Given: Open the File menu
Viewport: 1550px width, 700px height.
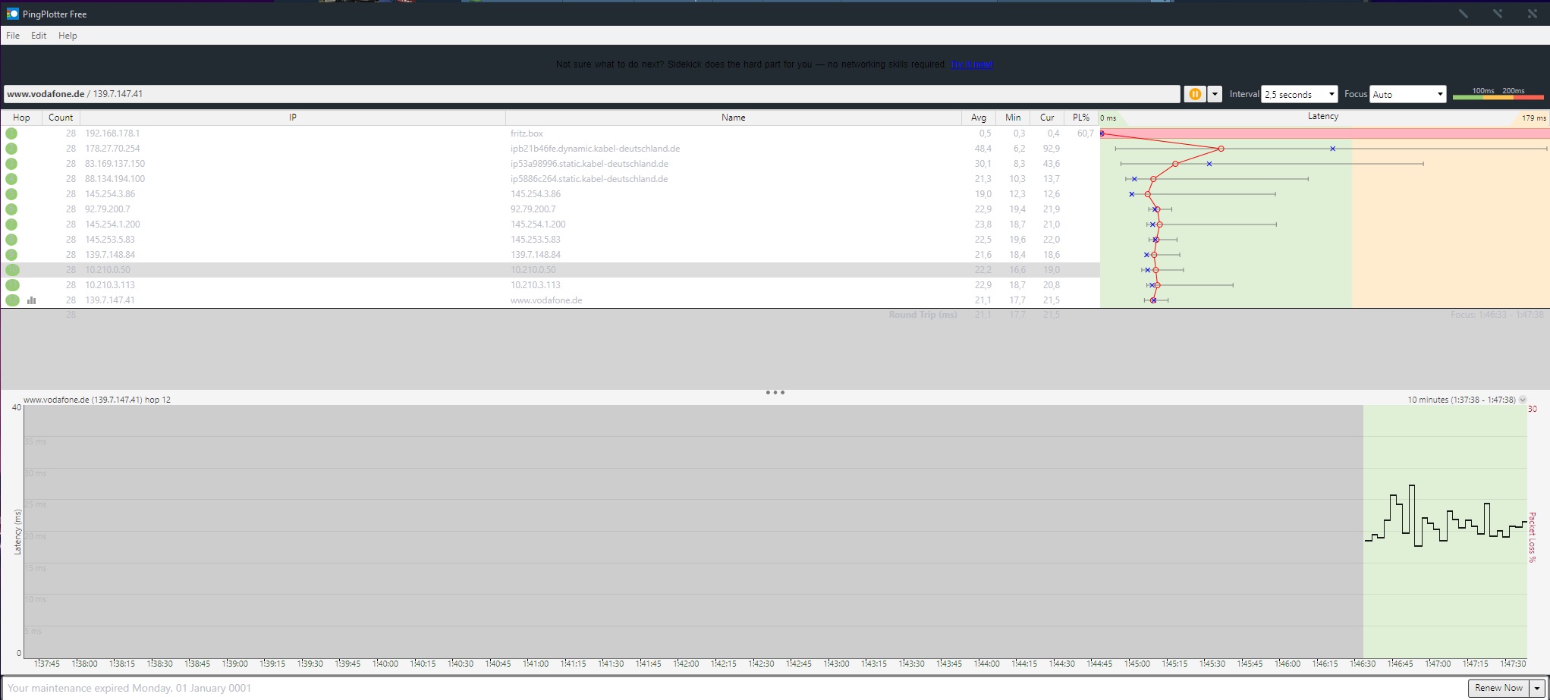Looking at the screenshot, I should click(13, 36).
